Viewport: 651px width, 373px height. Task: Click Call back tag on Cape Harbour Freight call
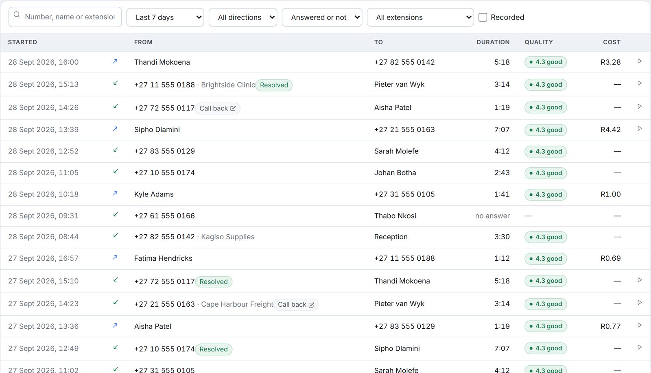tap(296, 304)
